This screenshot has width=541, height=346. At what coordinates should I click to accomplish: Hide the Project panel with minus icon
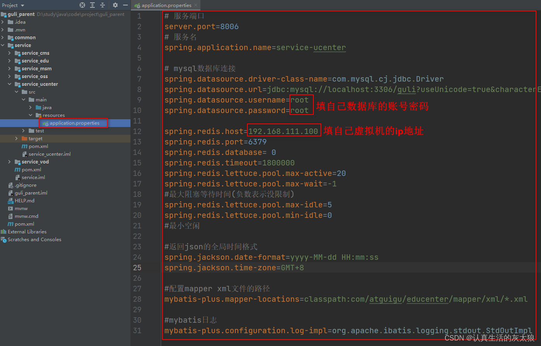click(125, 5)
